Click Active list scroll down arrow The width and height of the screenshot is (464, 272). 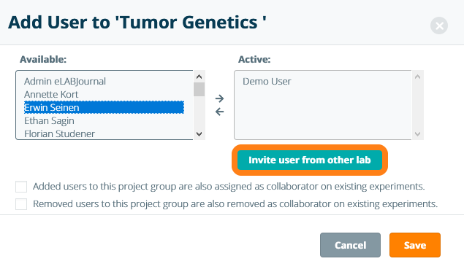coord(417,133)
